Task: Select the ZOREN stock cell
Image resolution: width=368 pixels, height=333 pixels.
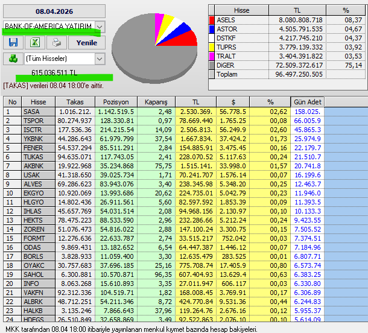Action: (x=39, y=229)
